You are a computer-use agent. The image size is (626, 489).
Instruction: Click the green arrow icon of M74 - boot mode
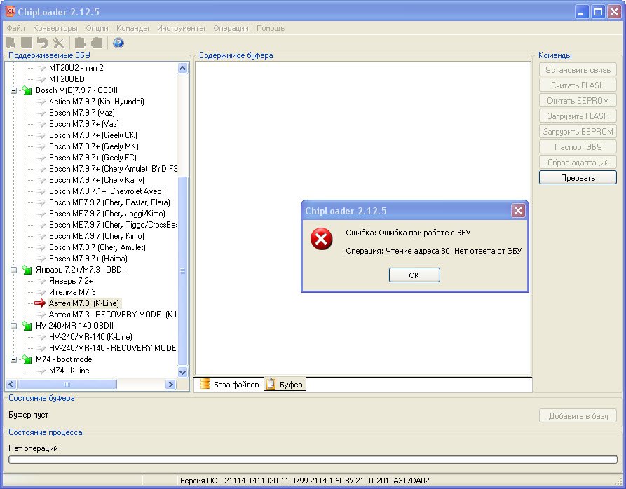27,359
